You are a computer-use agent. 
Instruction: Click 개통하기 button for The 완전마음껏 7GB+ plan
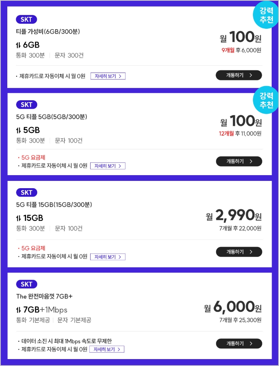coord(239,343)
